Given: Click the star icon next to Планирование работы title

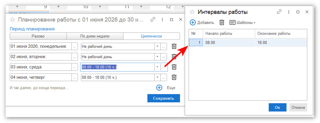Looking at the screenshot, I should tap(12, 20).
